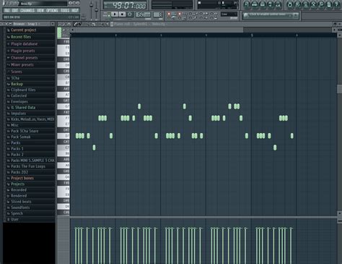Open the FILE menu
This screenshot has height=264, width=342.
6,10
